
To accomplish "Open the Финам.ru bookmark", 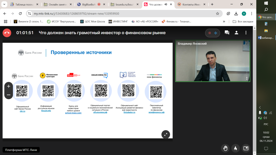I will [x=176, y=22].
